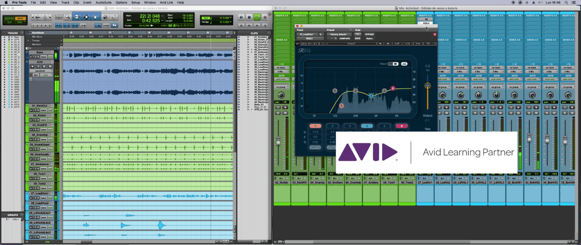The height and width of the screenshot is (245, 581).
Task: Select the Trim tool in toolbar
Action: click(x=76, y=17)
